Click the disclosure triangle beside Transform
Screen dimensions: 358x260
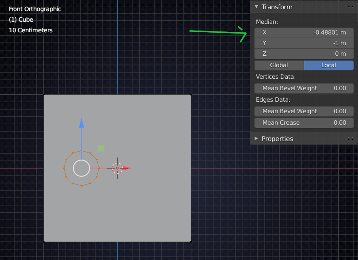[255, 7]
